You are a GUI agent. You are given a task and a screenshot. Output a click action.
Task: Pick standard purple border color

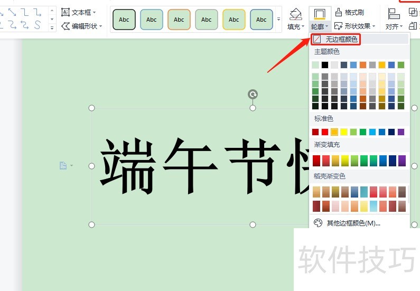click(401, 132)
